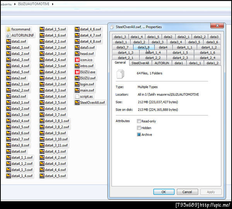Select the data3.swf file icon
This screenshot has height=209, width=232.
pos(9,97)
